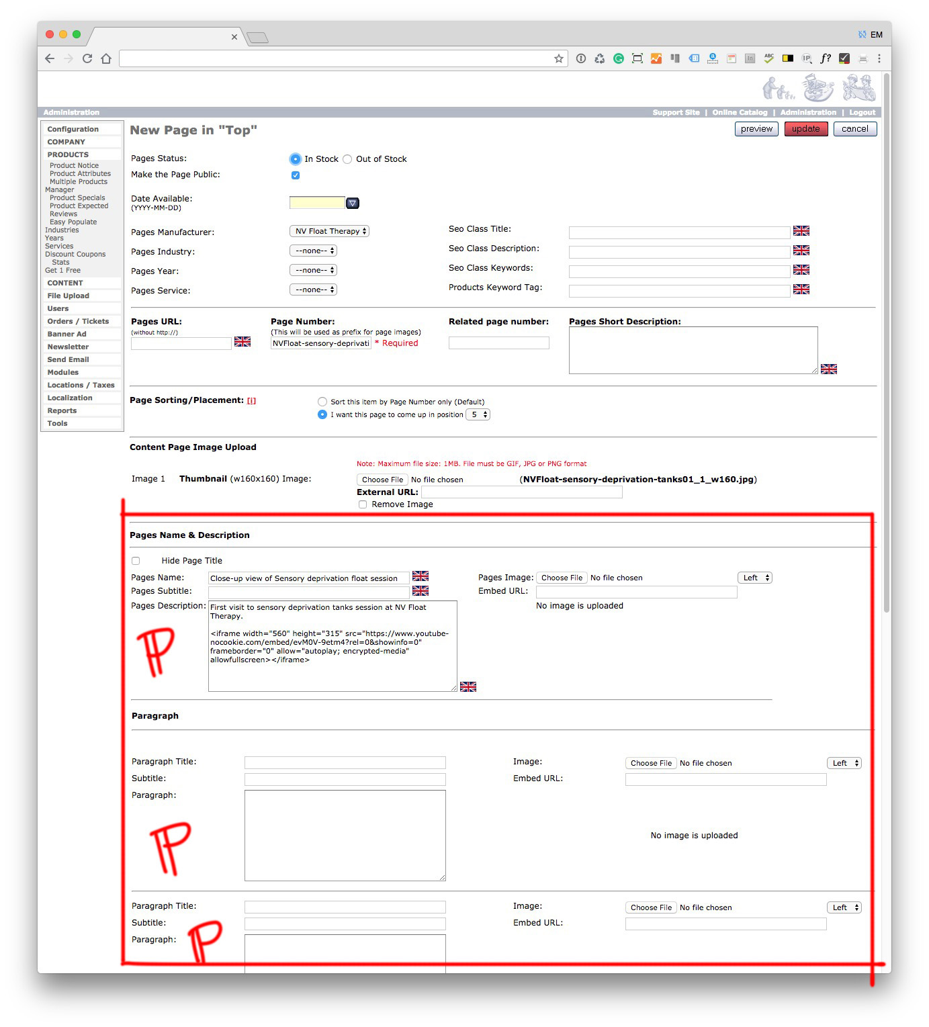This screenshot has height=1027, width=929.
Task: Open page position number dropdown
Action: click(478, 414)
